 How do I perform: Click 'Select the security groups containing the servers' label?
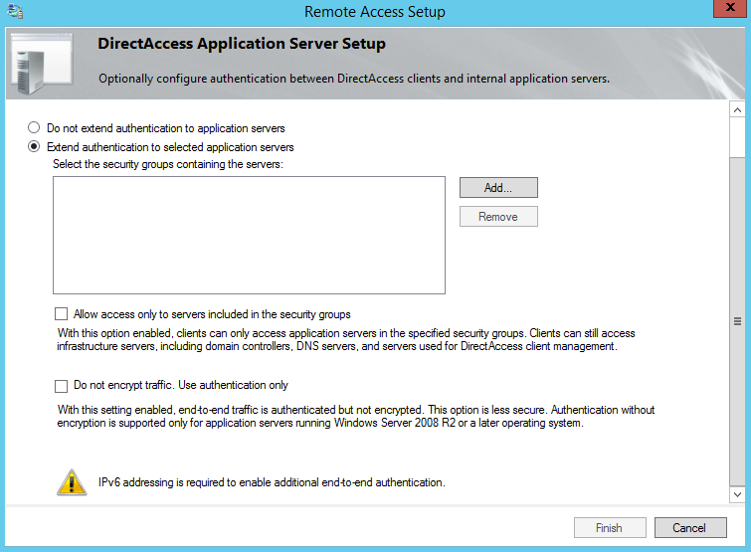(x=168, y=164)
